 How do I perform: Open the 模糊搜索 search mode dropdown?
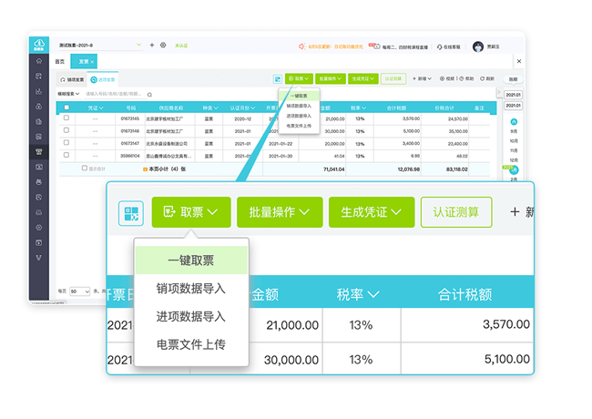[68, 94]
